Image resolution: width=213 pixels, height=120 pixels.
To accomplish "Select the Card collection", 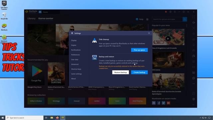I will 117,101.
